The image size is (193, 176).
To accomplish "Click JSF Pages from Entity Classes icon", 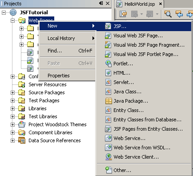I will pyautogui.click(x=108, y=129).
